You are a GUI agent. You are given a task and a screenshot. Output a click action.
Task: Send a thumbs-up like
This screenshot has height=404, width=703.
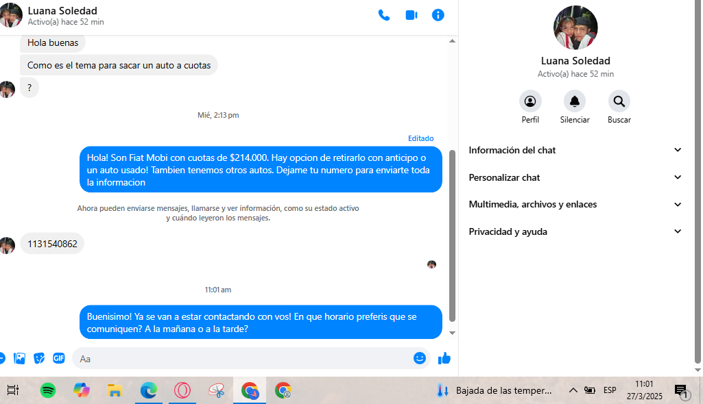click(x=444, y=358)
